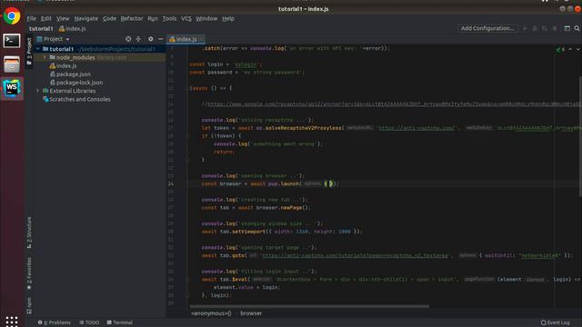The width and height of the screenshot is (582, 327).
Task: Click the horizontal editor scrollbar
Action: [309, 307]
